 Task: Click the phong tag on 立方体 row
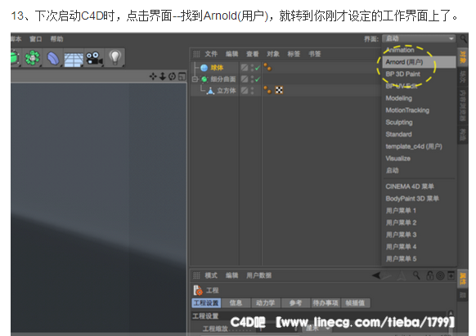pos(267,90)
